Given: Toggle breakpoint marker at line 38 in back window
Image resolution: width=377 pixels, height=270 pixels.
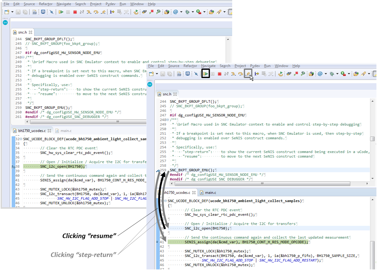Looking at the screenshot, I should 13,167.
